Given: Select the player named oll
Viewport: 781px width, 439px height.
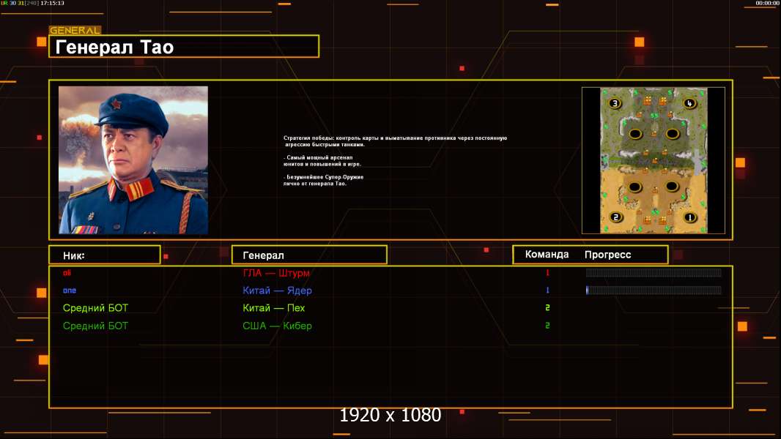Looking at the screenshot, I should click(x=67, y=272).
